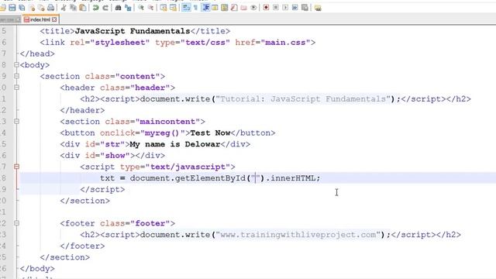The width and height of the screenshot is (496, 279).
Task: Click the closing </footer> tag
Action: point(82,246)
